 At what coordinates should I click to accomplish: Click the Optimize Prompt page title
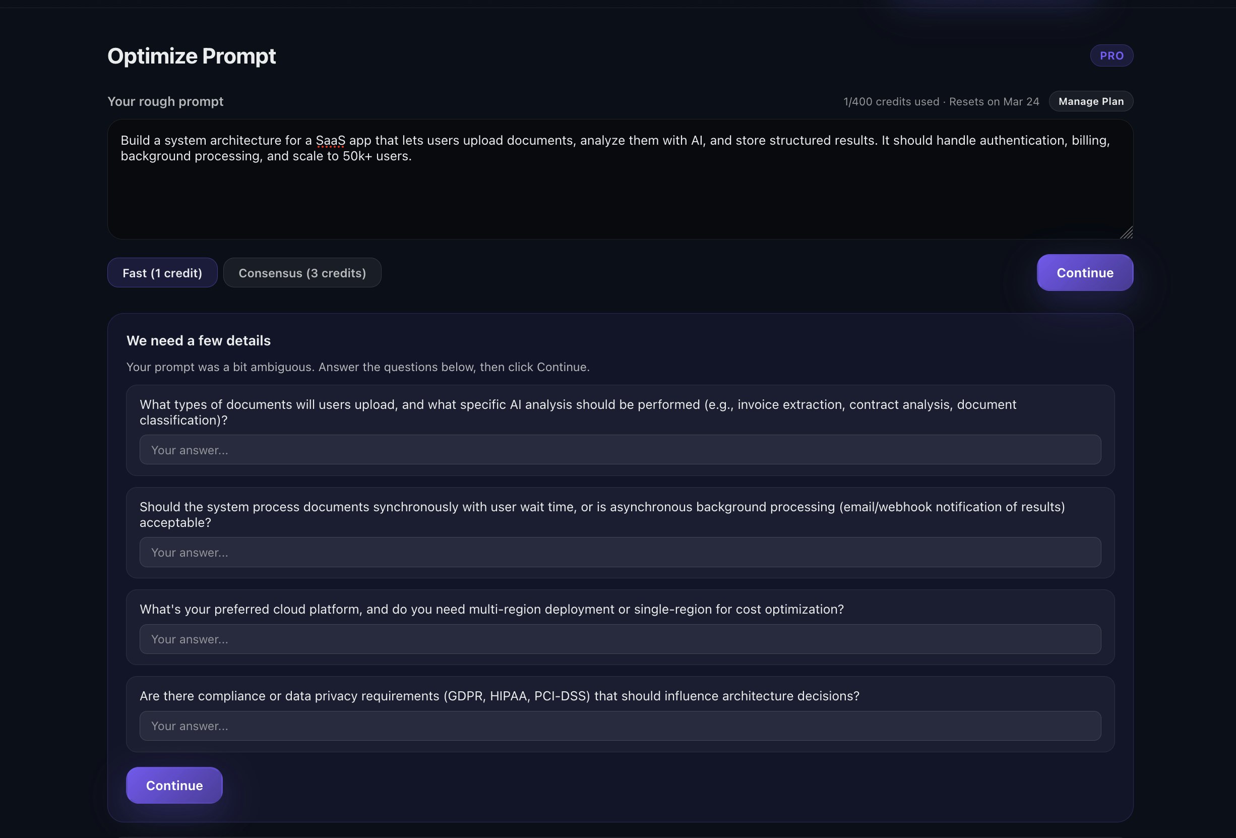(x=192, y=55)
